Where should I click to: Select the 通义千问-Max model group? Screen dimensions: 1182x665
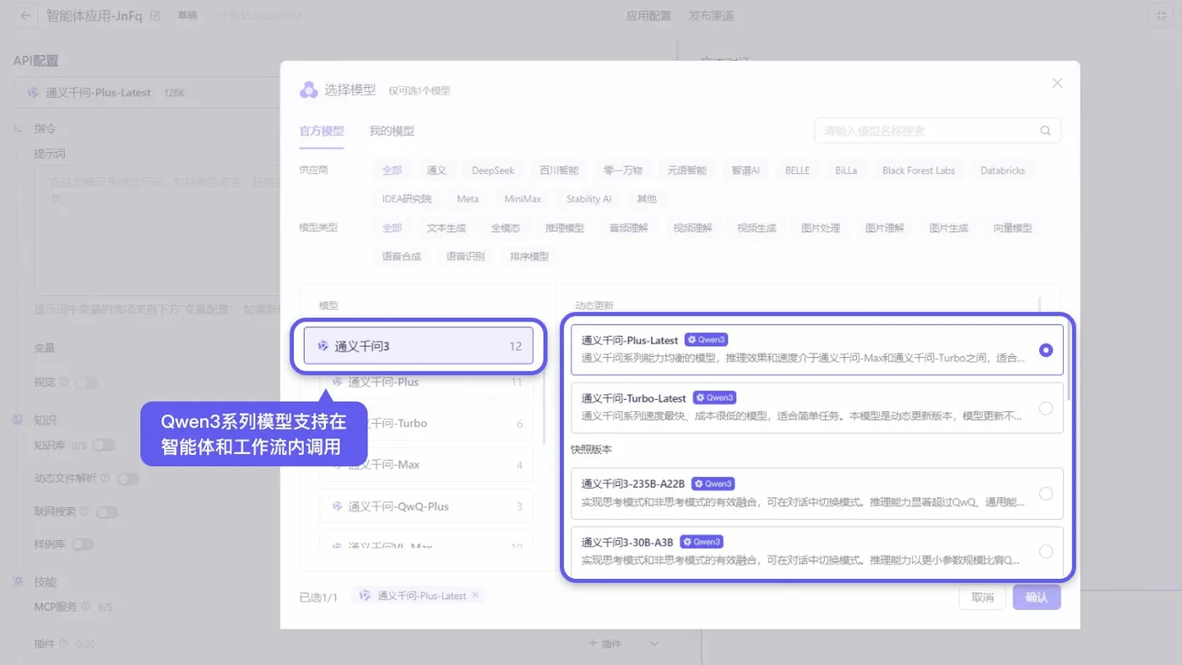[426, 464]
